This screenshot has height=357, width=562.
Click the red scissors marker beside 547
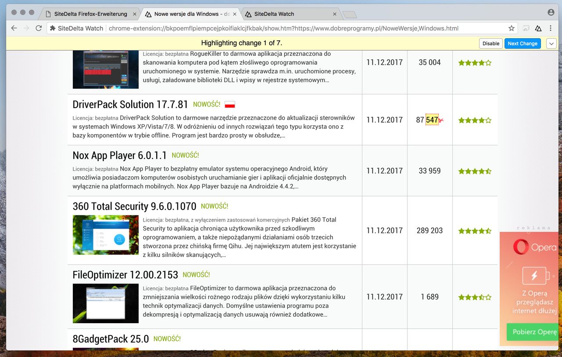441,120
